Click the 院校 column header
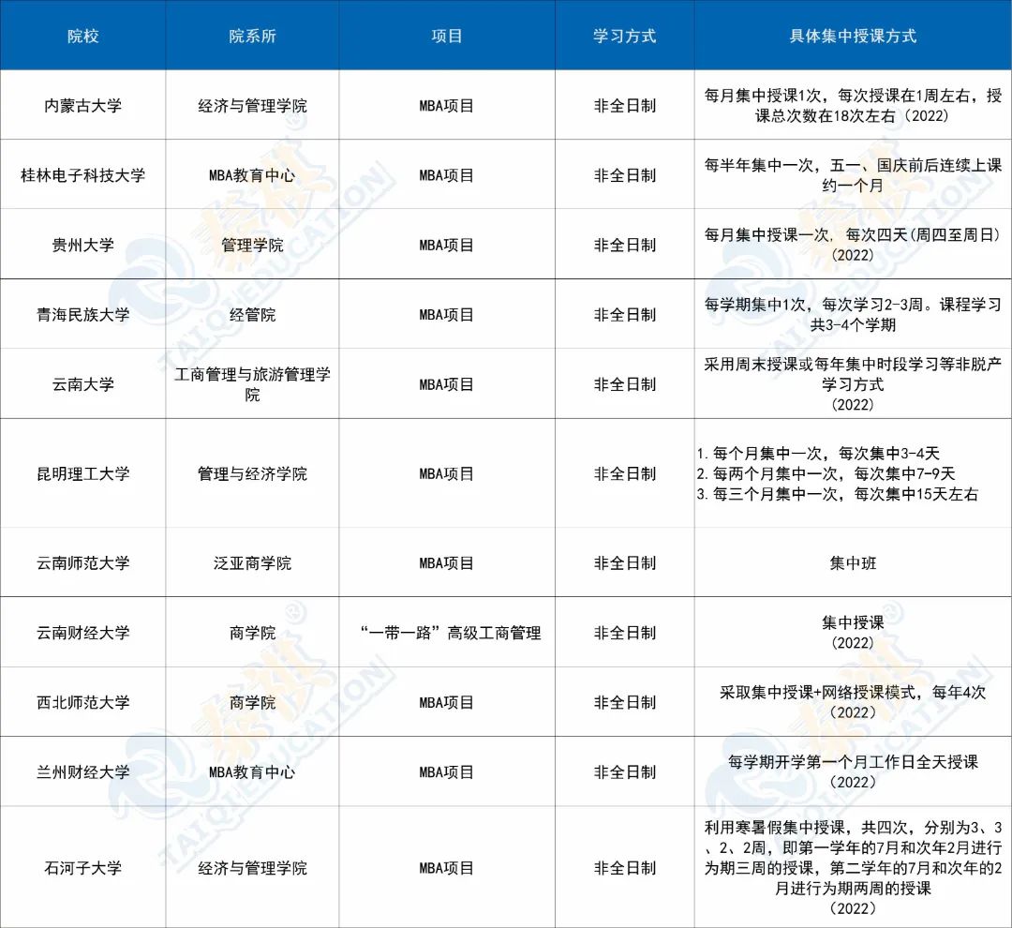Image resolution: width=1012 pixels, height=928 pixels. pyautogui.click(x=82, y=37)
